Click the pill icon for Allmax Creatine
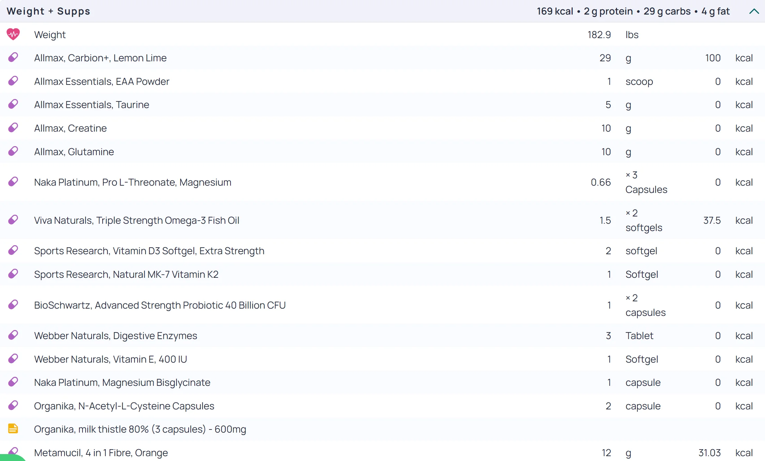The height and width of the screenshot is (461, 765). tap(13, 128)
